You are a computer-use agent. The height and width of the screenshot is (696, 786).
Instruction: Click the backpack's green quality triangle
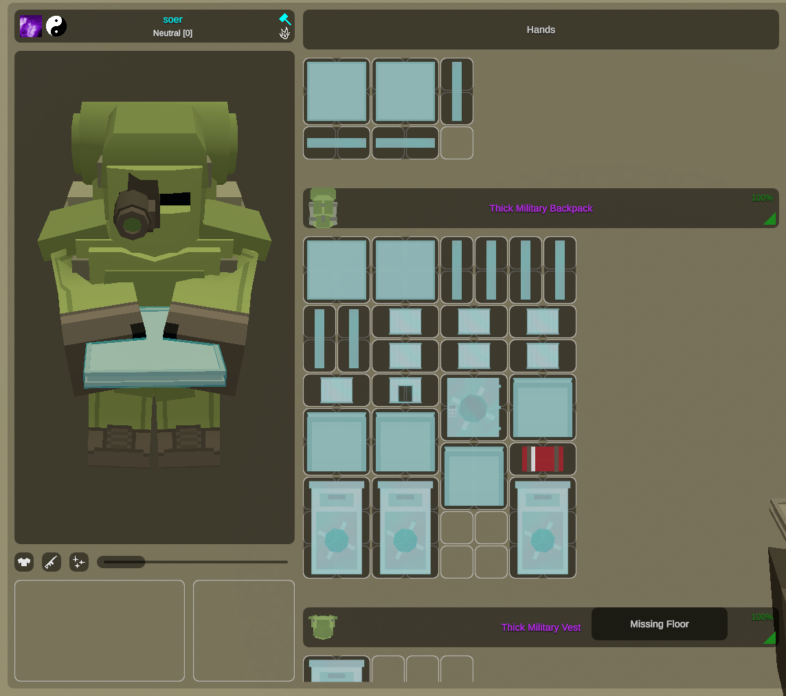pyautogui.click(x=770, y=218)
